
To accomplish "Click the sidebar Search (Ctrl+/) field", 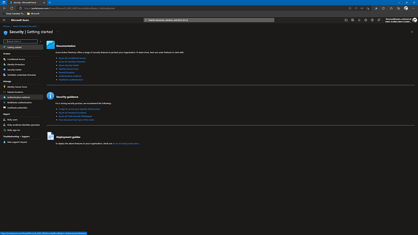I will (x=20, y=41).
